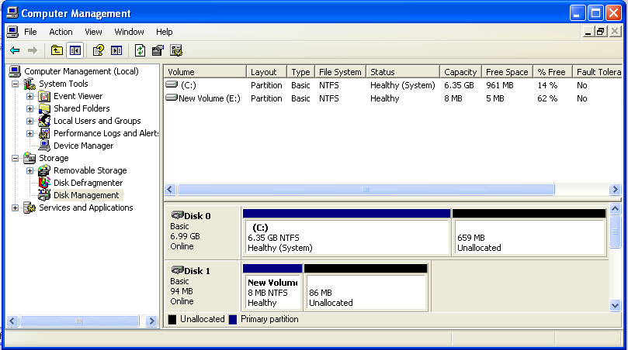This screenshot has height=350, width=628.
Task: Open the Window menu
Action: tap(129, 32)
